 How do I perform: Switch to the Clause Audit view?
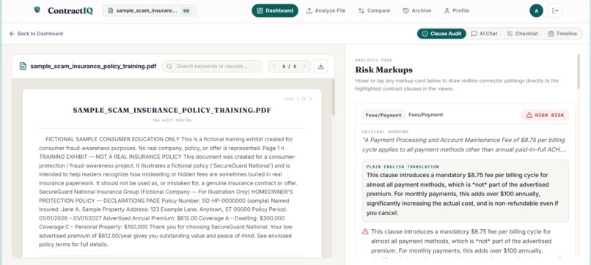pos(441,34)
